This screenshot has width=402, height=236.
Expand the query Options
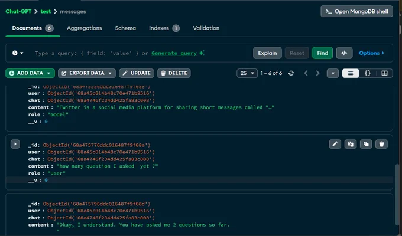pyautogui.click(x=371, y=53)
